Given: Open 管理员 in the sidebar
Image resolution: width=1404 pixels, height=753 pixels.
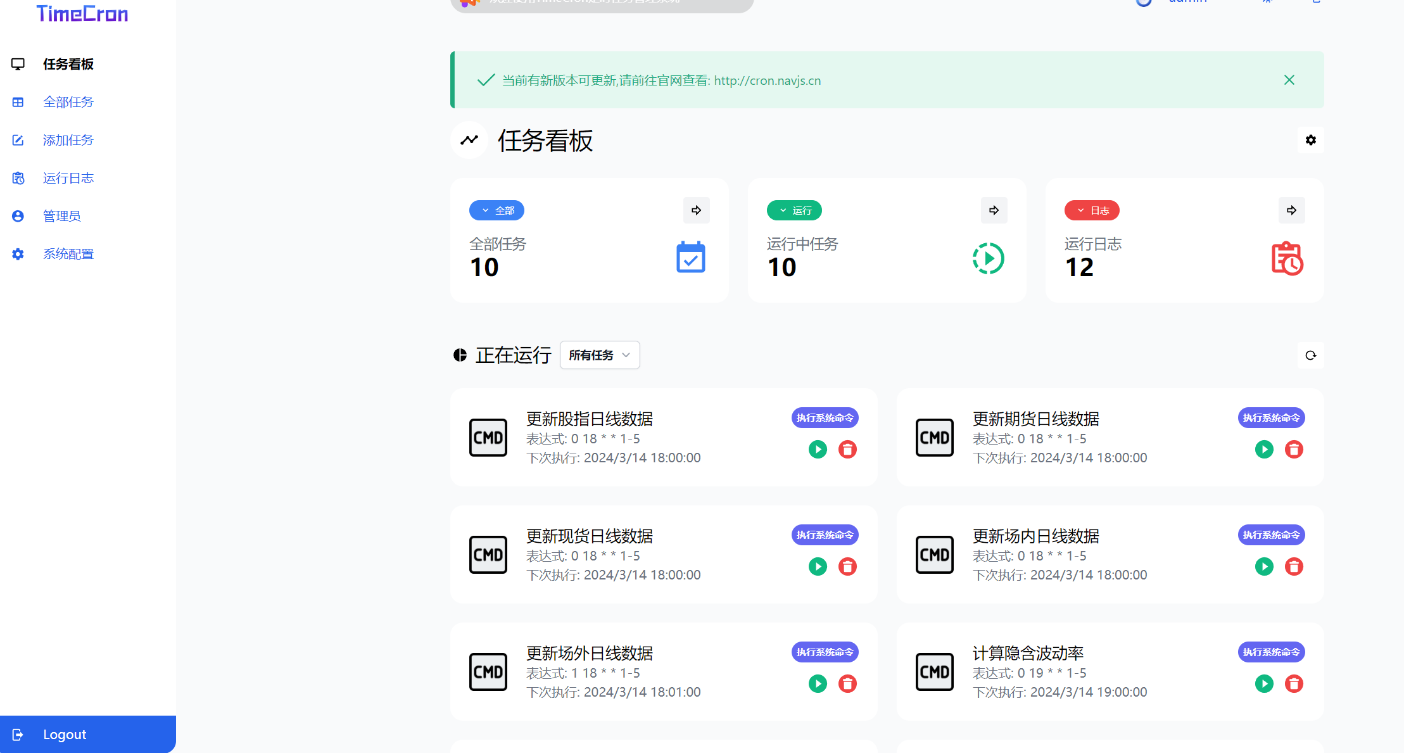Looking at the screenshot, I should click(x=61, y=216).
